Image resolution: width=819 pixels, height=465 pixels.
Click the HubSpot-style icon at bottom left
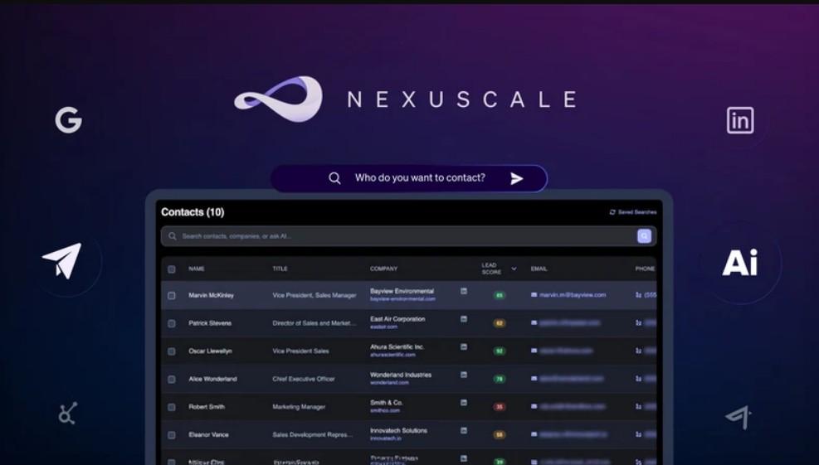(68, 414)
